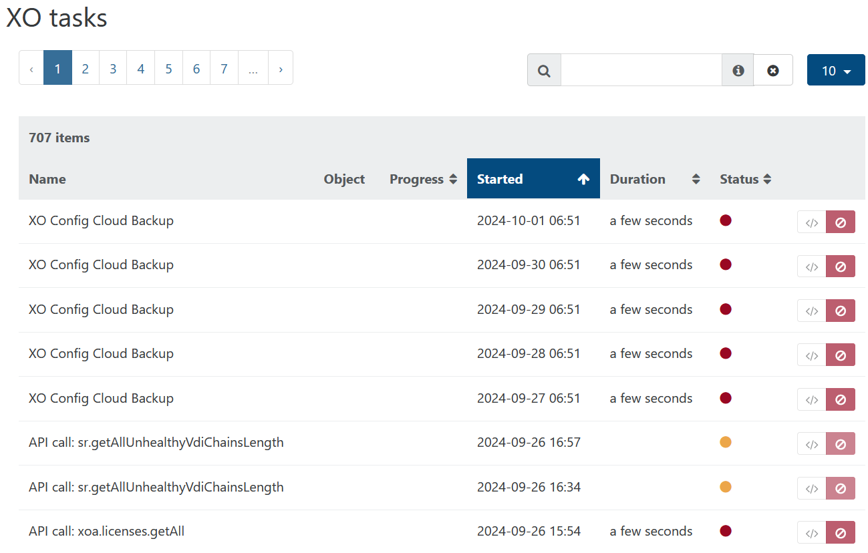Open raw log for the xoa.licenses.getAll task
This screenshot has height=553, width=868.
click(812, 533)
